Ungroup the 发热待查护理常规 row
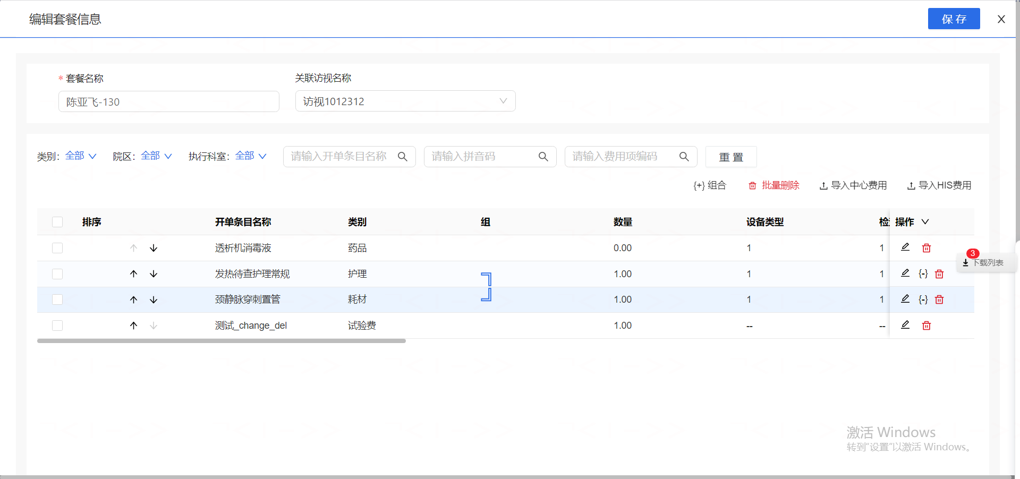 [923, 274]
